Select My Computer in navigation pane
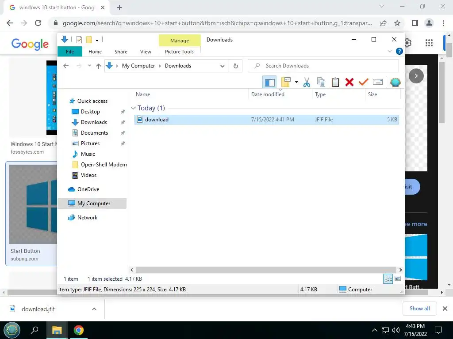Screen dimensions: 453x339 click(92, 203)
